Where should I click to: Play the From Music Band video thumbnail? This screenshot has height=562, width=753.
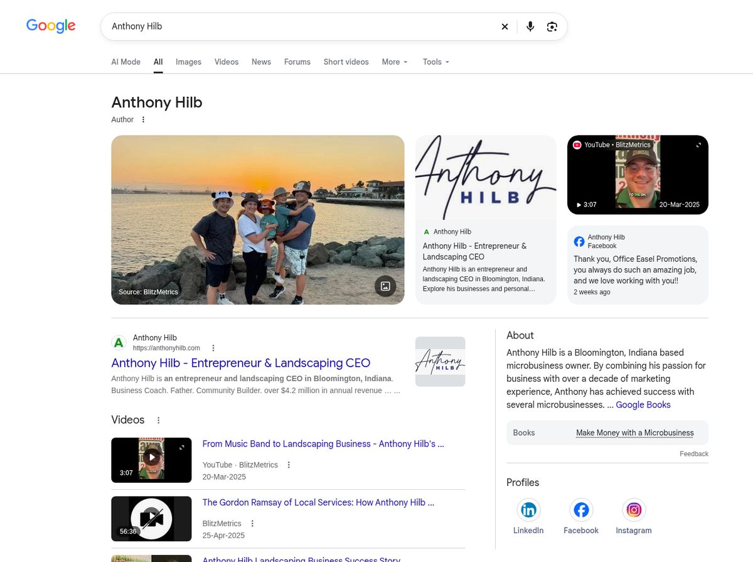click(151, 460)
